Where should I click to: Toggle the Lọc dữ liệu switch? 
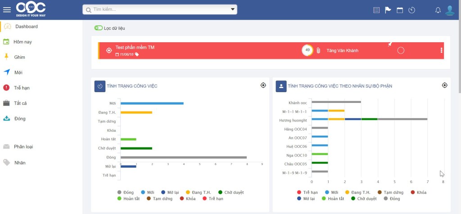(x=99, y=28)
